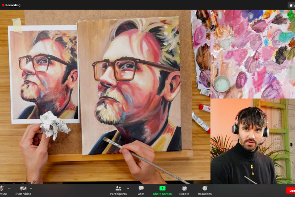Toggle the muted microphone icon
295x197 pixels.
(2, 188)
